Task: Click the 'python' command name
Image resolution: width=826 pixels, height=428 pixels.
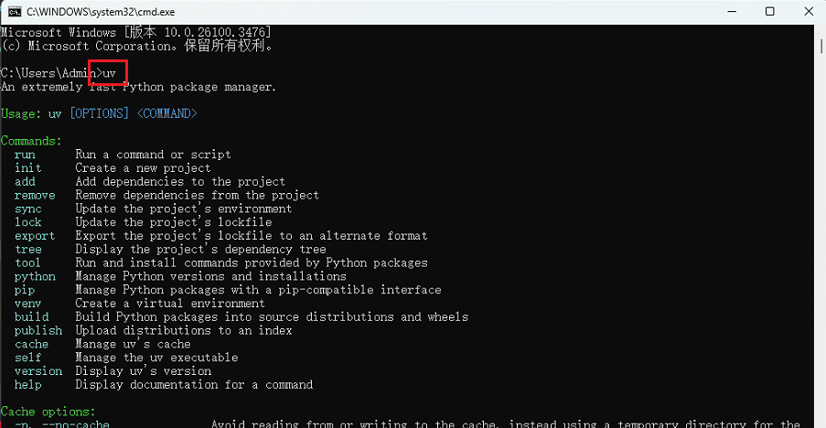Action: [35, 276]
